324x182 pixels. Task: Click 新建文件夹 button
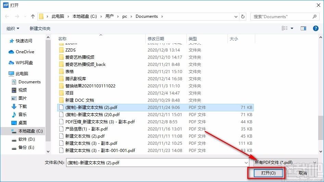[40, 28]
